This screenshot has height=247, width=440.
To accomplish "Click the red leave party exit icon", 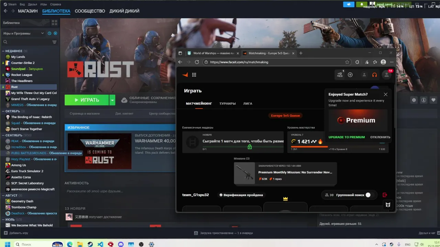I will [385, 195].
